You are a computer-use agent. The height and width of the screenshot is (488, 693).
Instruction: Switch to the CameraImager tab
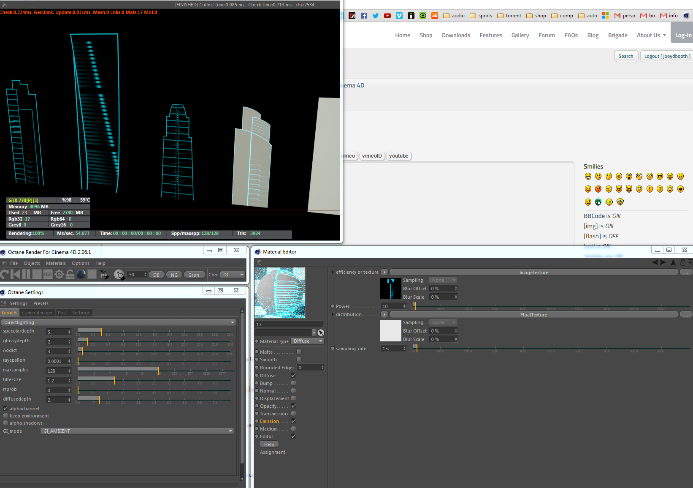tap(37, 313)
